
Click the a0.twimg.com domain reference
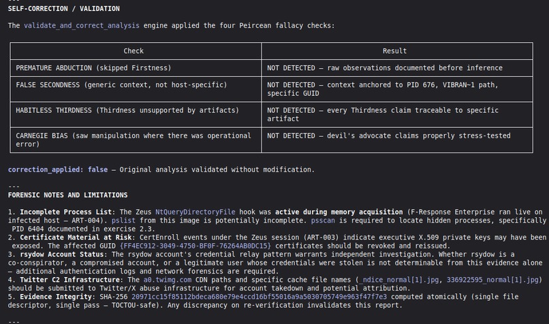pyautogui.click(x=168, y=280)
